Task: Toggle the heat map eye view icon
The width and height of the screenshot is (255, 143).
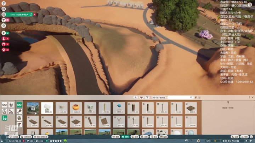Action: tap(4, 25)
